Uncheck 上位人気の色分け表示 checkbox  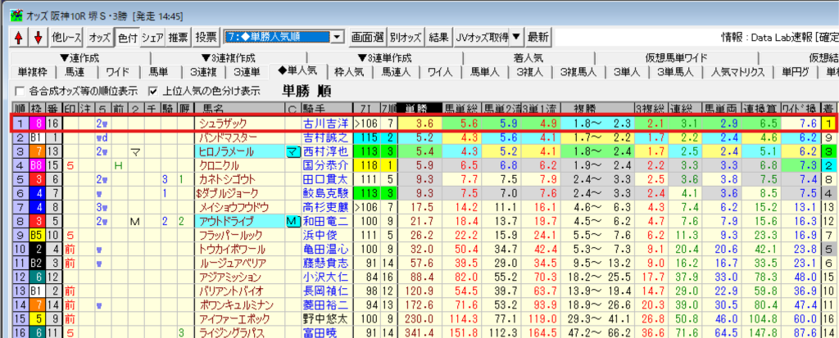click(x=152, y=90)
